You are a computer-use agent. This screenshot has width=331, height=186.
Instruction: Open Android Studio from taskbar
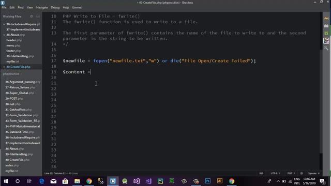coord(125,181)
